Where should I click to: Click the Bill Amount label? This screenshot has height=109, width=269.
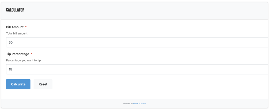pyautogui.click(x=15, y=27)
